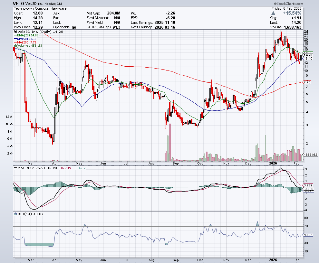Click the 'Nov' label below the RSI panel
319x263 pixels.
pos(226,260)
